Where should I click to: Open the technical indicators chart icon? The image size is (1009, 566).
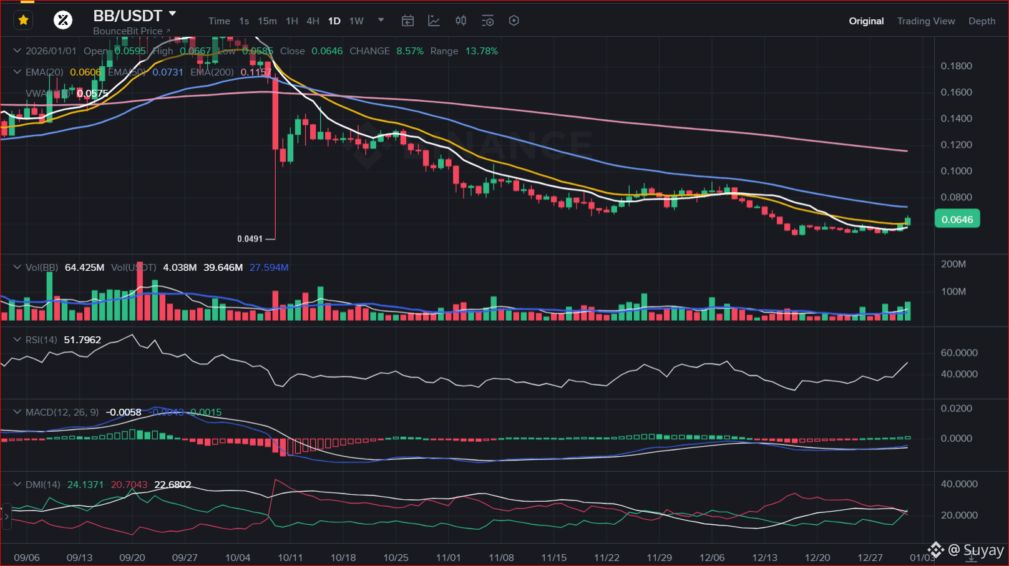(x=434, y=21)
